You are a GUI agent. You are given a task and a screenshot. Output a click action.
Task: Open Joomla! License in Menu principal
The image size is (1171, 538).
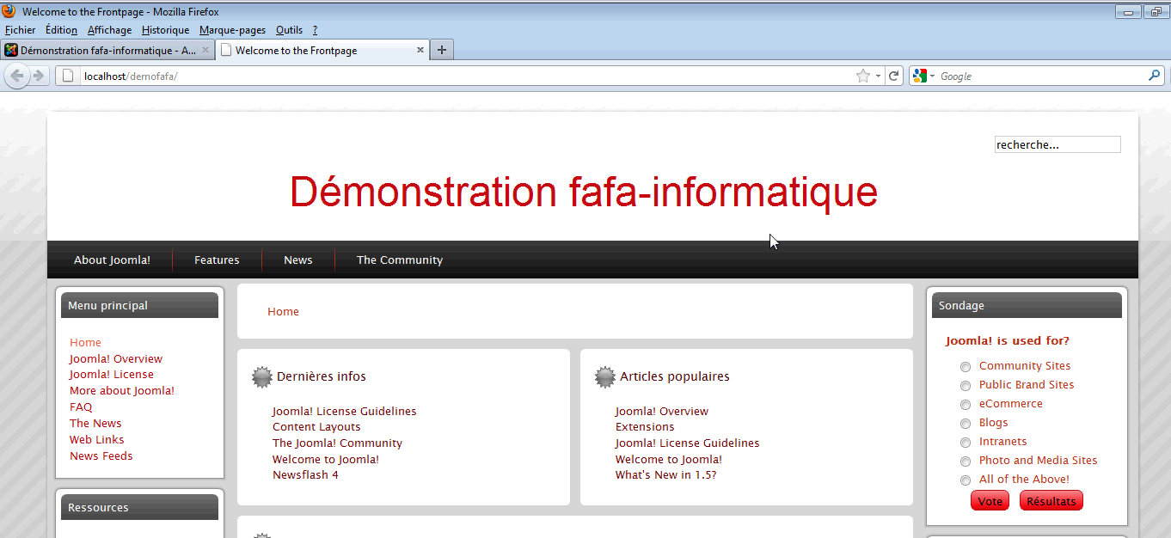[112, 374]
